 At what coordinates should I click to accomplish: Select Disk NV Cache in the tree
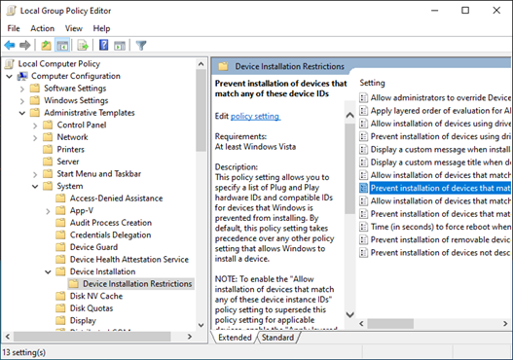click(x=96, y=296)
